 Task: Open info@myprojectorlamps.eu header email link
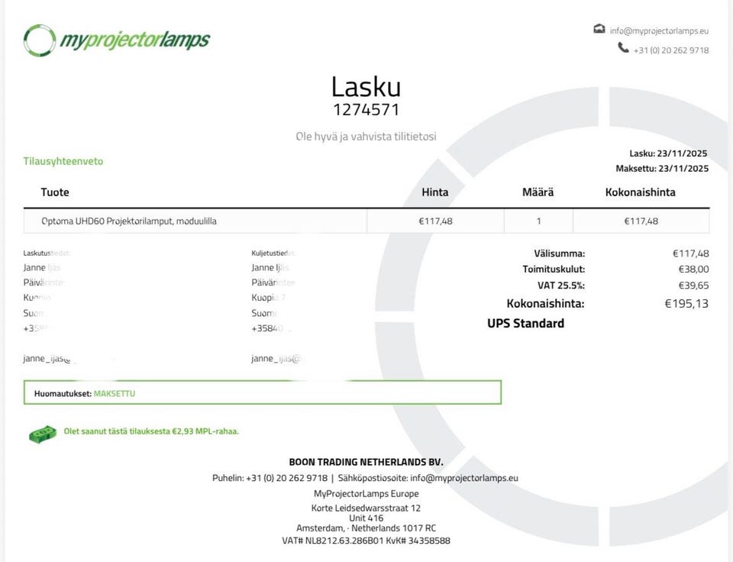tap(659, 31)
